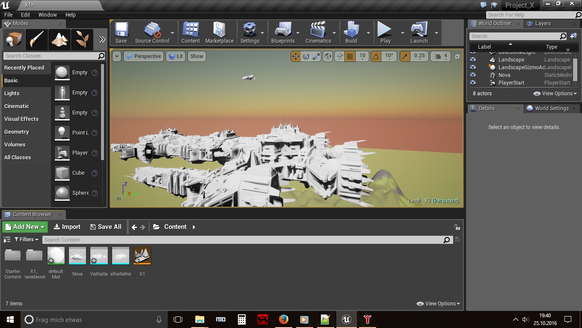Select the Foliage mode leaf icon

(x=82, y=40)
